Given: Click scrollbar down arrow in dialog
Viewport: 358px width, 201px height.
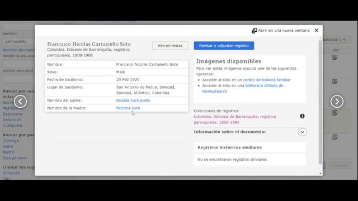Looking at the screenshot, I should [x=321, y=174].
